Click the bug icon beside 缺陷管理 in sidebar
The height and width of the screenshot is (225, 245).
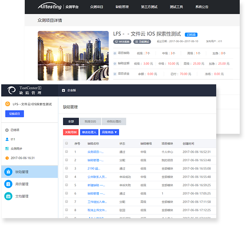click(x=8, y=172)
